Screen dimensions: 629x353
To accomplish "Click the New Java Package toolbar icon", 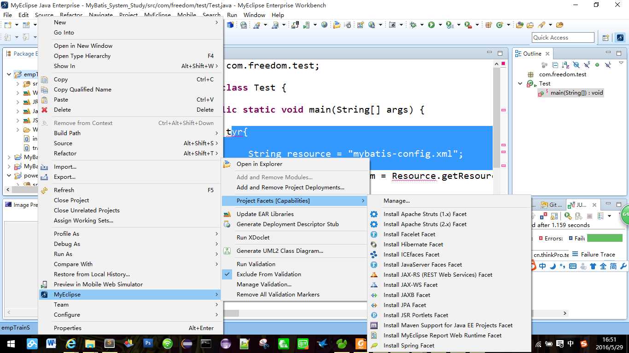I will pos(489,25).
